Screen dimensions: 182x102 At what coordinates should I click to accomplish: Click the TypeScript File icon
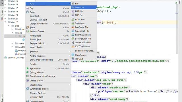pos(73,31)
